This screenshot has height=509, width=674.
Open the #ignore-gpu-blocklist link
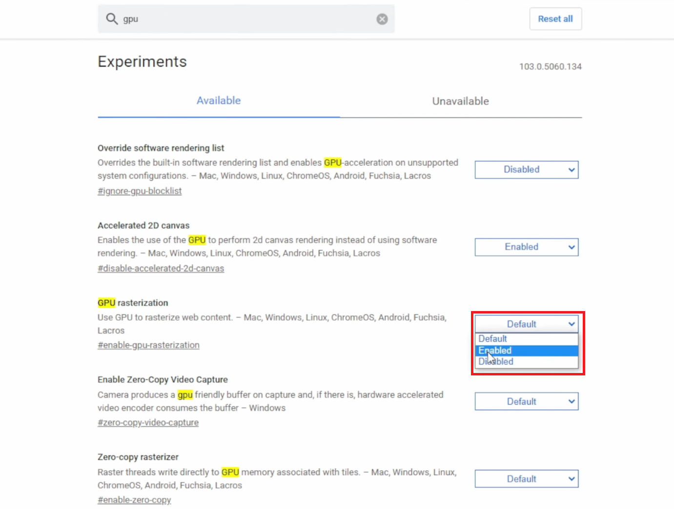[140, 191]
